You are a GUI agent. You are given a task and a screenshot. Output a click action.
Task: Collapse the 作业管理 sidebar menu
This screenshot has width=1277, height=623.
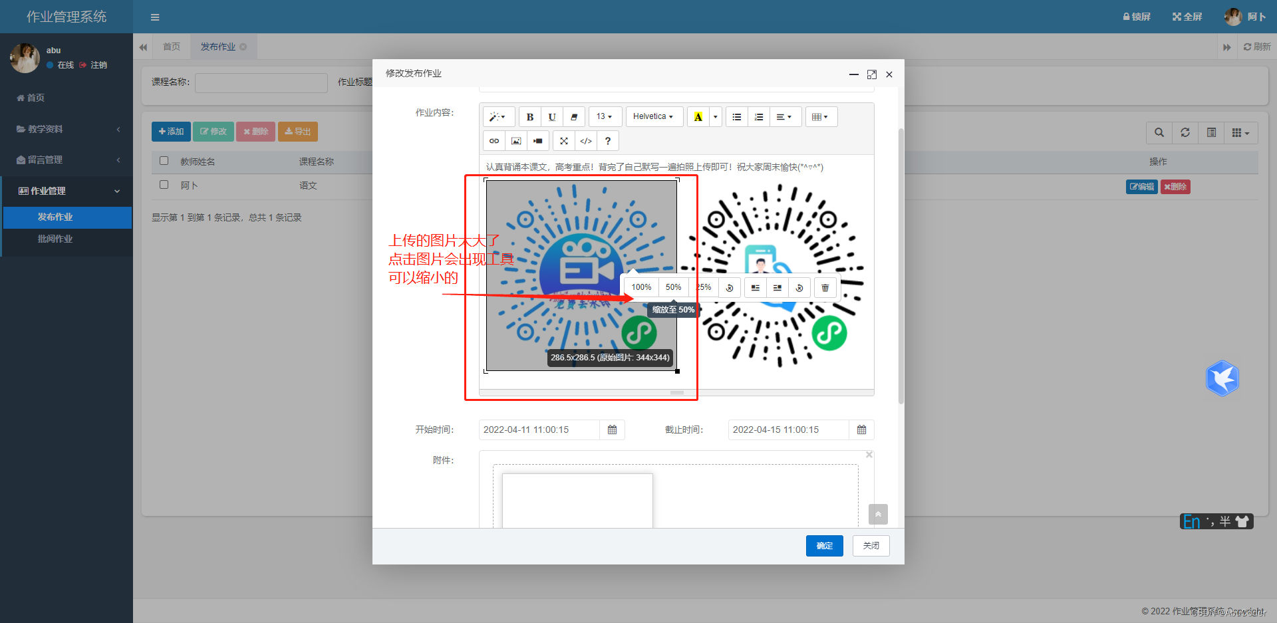tap(67, 191)
